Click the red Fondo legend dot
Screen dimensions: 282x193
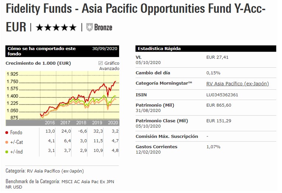7,132
